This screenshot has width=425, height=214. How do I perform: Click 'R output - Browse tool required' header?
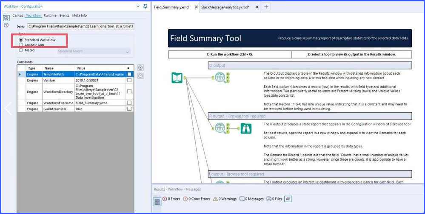(x=310, y=116)
